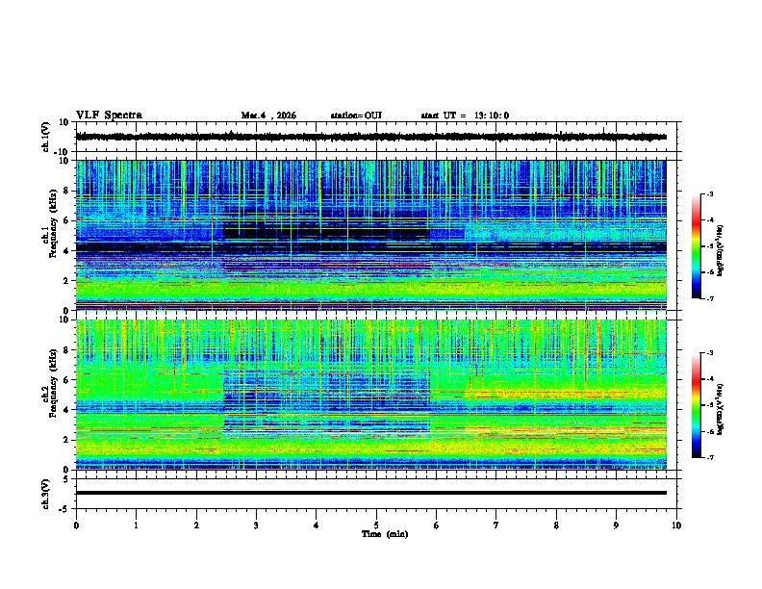This screenshot has width=762, height=589.
Task: Click time axis tick label "5"
Action: pyautogui.click(x=376, y=525)
